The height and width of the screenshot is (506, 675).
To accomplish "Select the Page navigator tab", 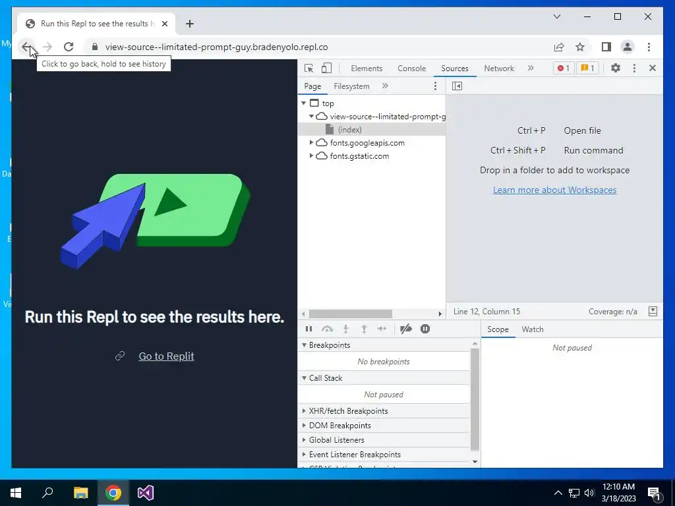I will [x=312, y=86].
